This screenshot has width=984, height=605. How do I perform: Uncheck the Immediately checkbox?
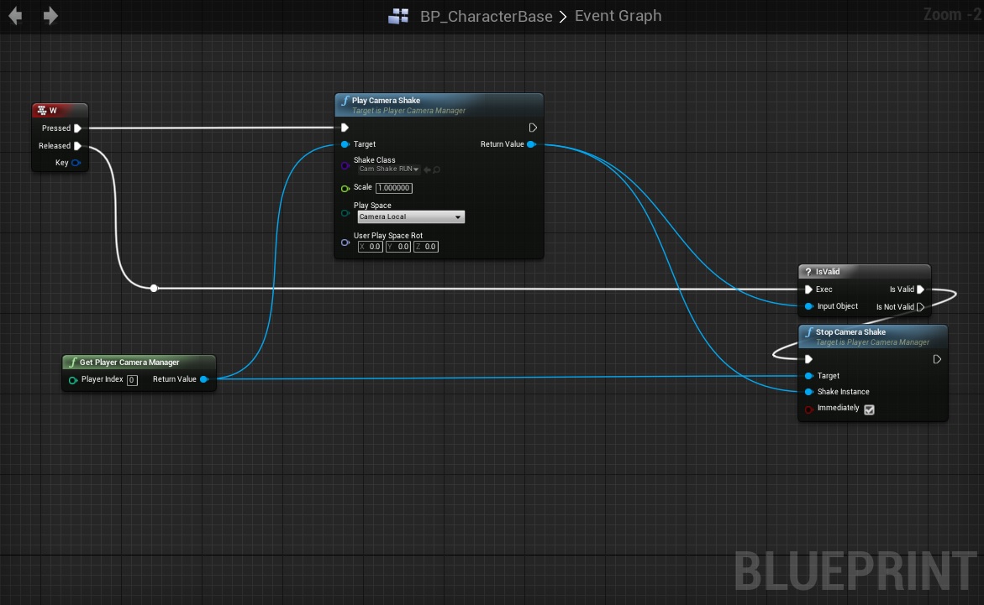coord(869,409)
